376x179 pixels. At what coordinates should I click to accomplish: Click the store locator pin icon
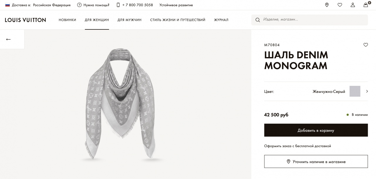click(x=327, y=5)
